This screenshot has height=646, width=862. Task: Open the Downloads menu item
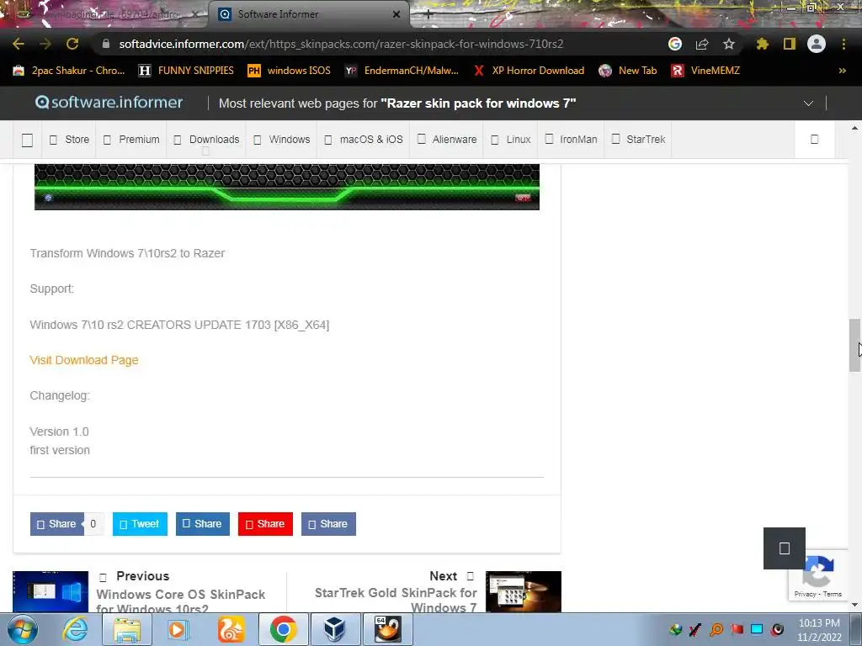pos(207,140)
